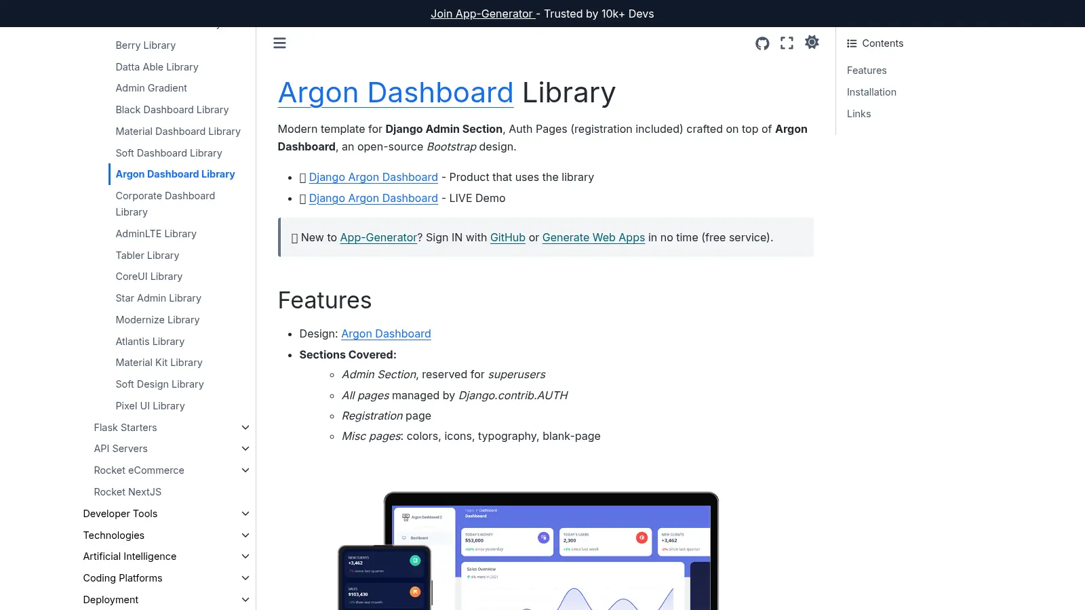Expand the API Servers section
Screen dimensions: 1085x610
click(x=245, y=449)
